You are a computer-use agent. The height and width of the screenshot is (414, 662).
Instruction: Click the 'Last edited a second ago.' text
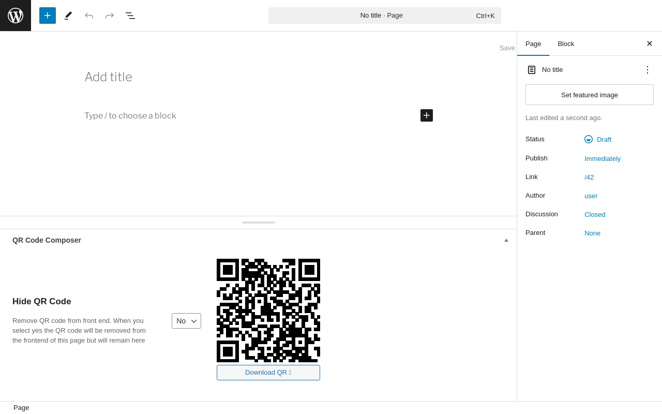(564, 118)
